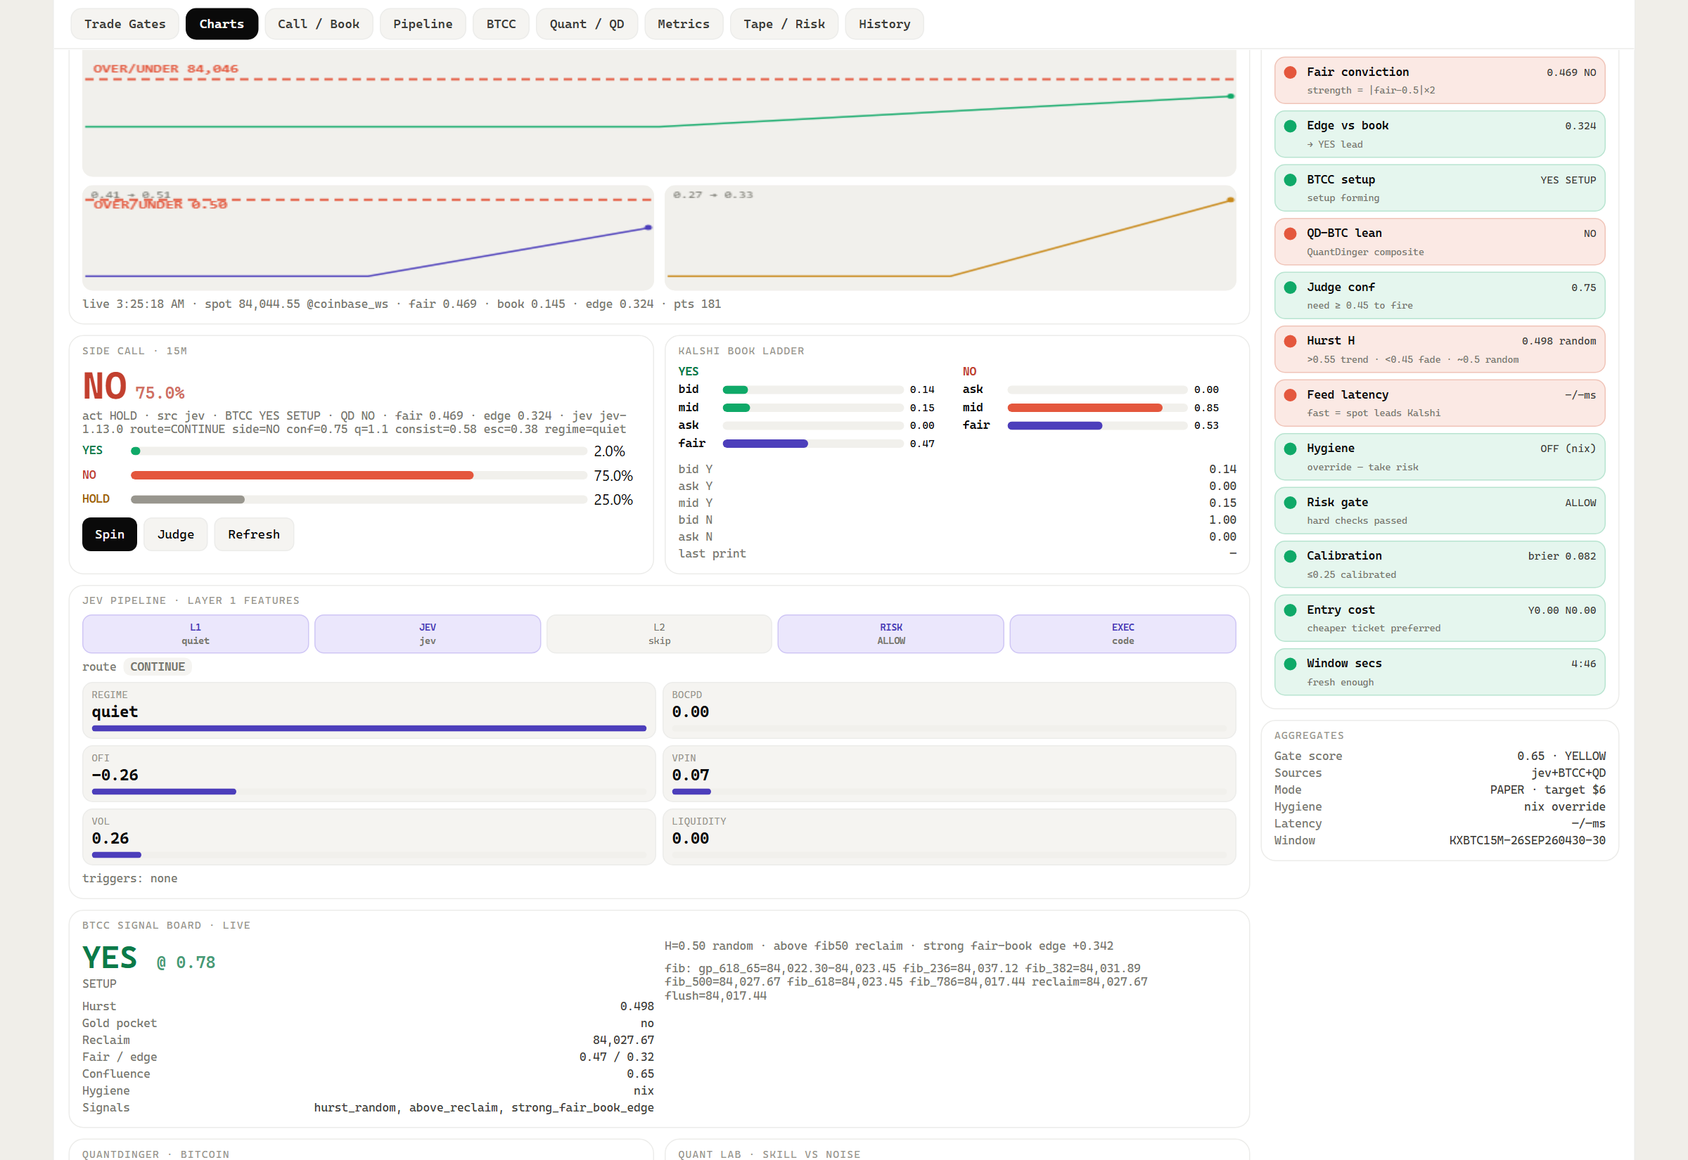The image size is (1688, 1160).
Task: Click green status dot on BTCC setup
Action: (1291, 179)
